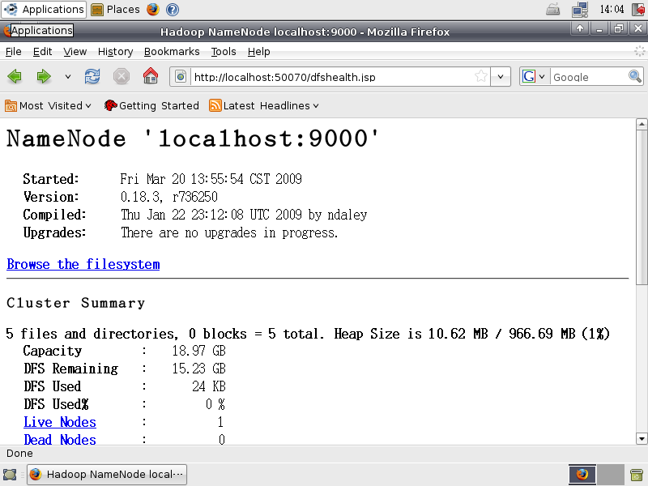The width and height of the screenshot is (648, 486).
Task: Click the version text '0.18.3, r736250'
Action: click(x=169, y=197)
